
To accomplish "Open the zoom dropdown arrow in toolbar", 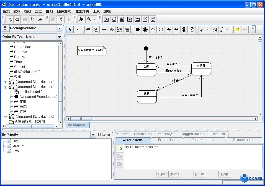I will click(x=94, y=19).
